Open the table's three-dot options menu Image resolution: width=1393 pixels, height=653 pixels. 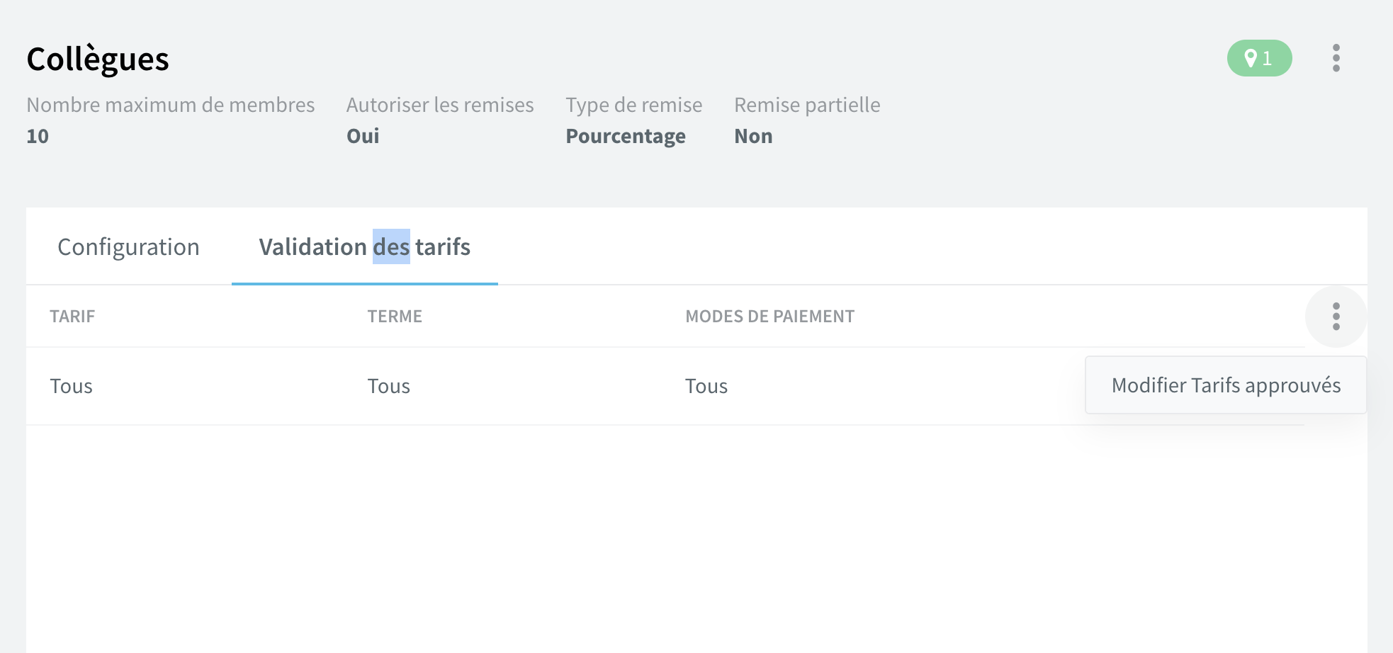(x=1336, y=317)
